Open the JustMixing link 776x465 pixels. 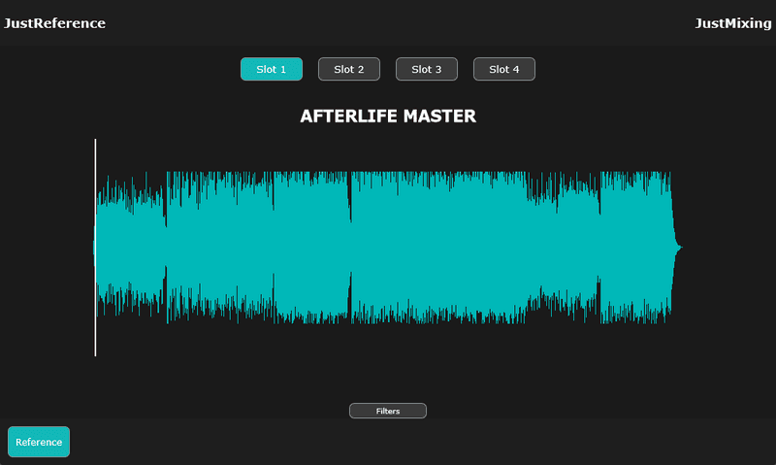click(x=733, y=23)
